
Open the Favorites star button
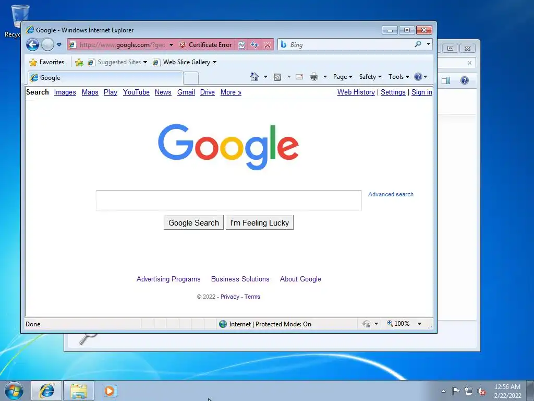(47, 62)
